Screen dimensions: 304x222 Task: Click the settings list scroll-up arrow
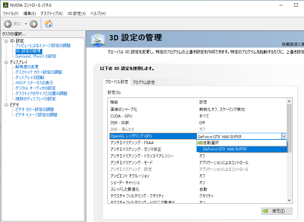[289, 101]
